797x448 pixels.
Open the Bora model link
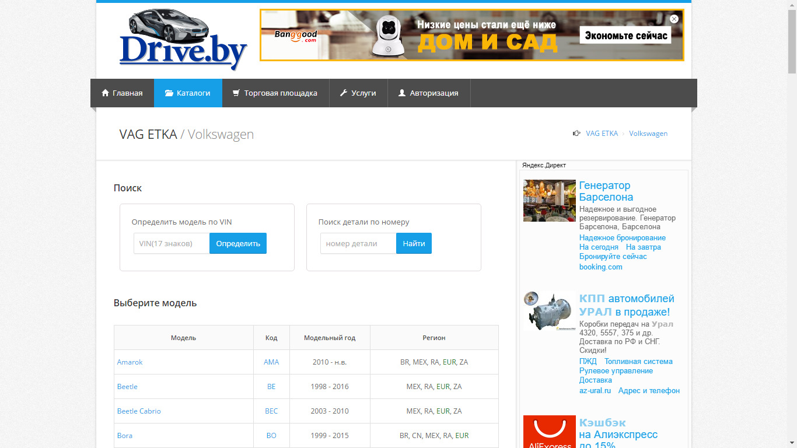(125, 436)
